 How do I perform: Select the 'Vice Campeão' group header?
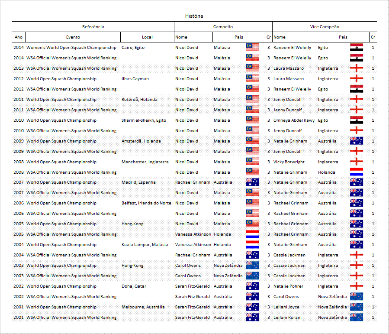point(325,27)
